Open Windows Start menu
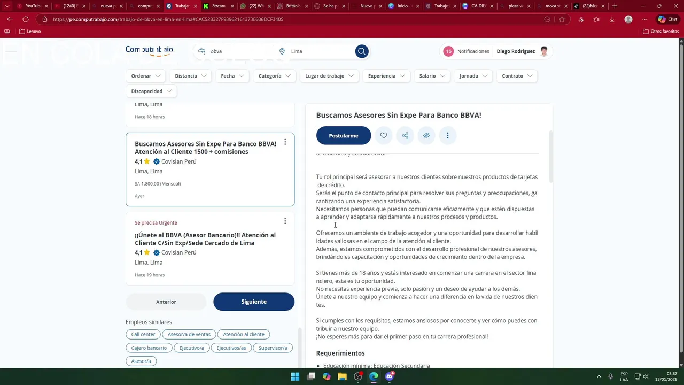The width and height of the screenshot is (684, 385). 295,376
